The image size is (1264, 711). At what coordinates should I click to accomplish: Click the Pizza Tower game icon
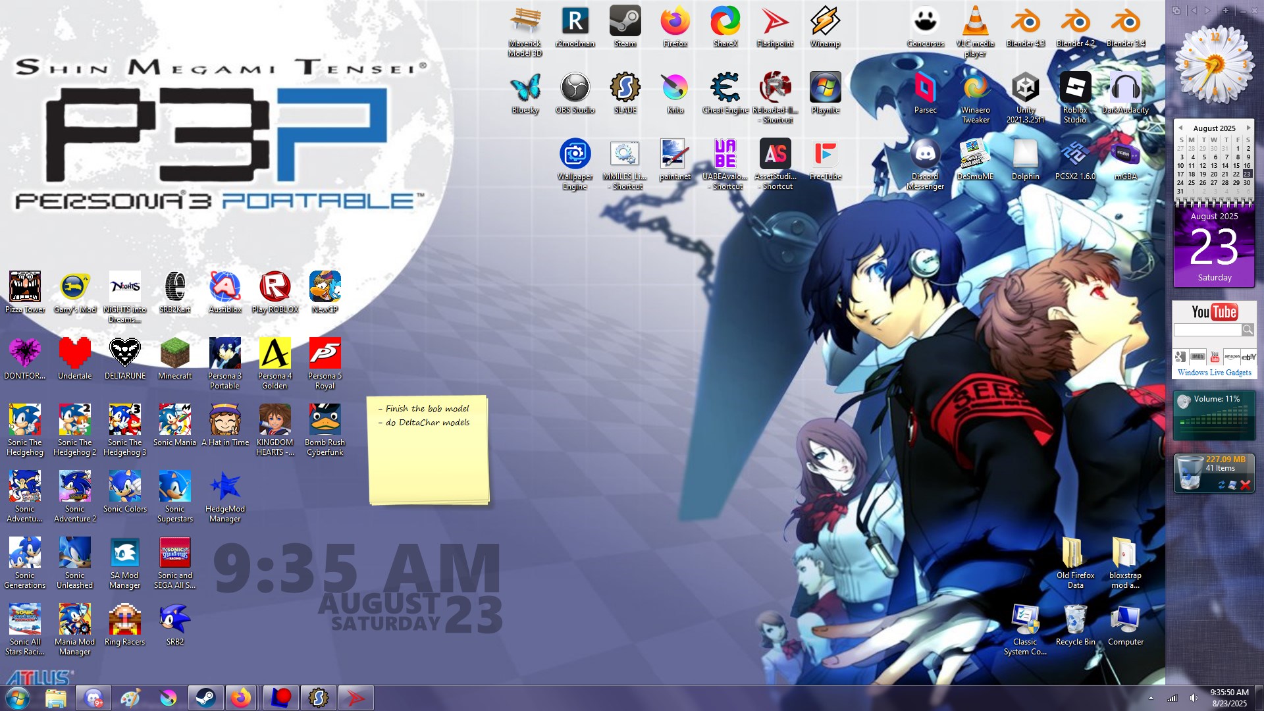[25, 293]
